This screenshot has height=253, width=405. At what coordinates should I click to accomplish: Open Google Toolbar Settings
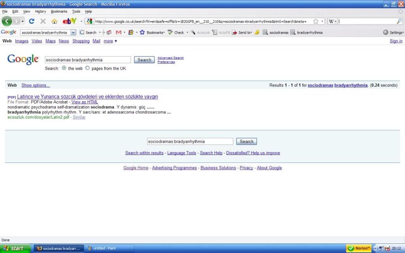point(394,32)
